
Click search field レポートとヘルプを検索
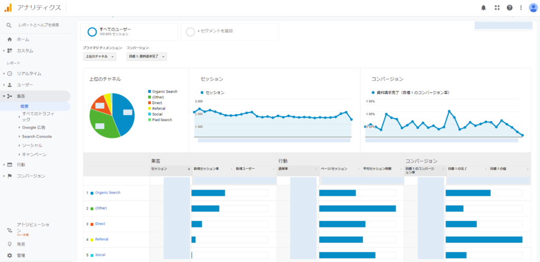(38, 25)
